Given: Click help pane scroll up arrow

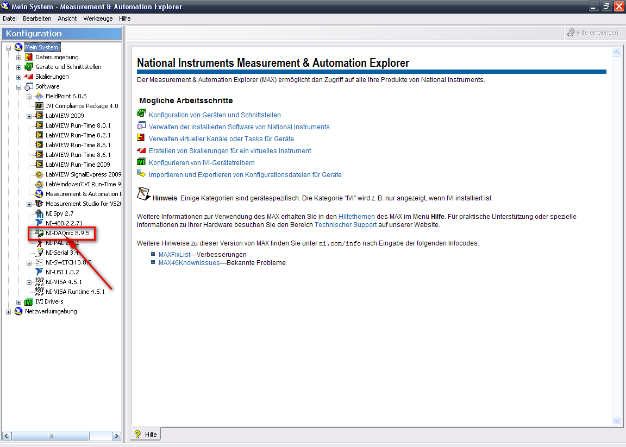Looking at the screenshot, I should coord(616,52).
